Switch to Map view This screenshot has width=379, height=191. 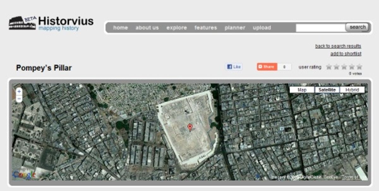[x=302, y=90]
